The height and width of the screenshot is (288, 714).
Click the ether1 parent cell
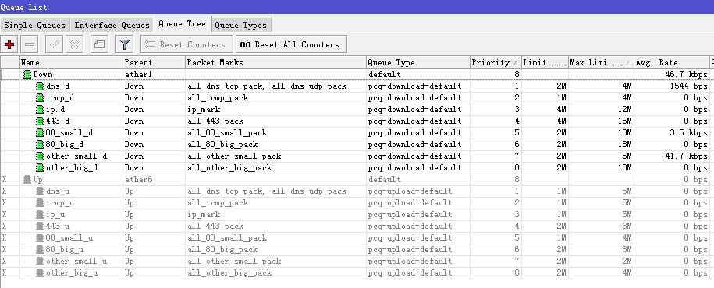[138, 75]
